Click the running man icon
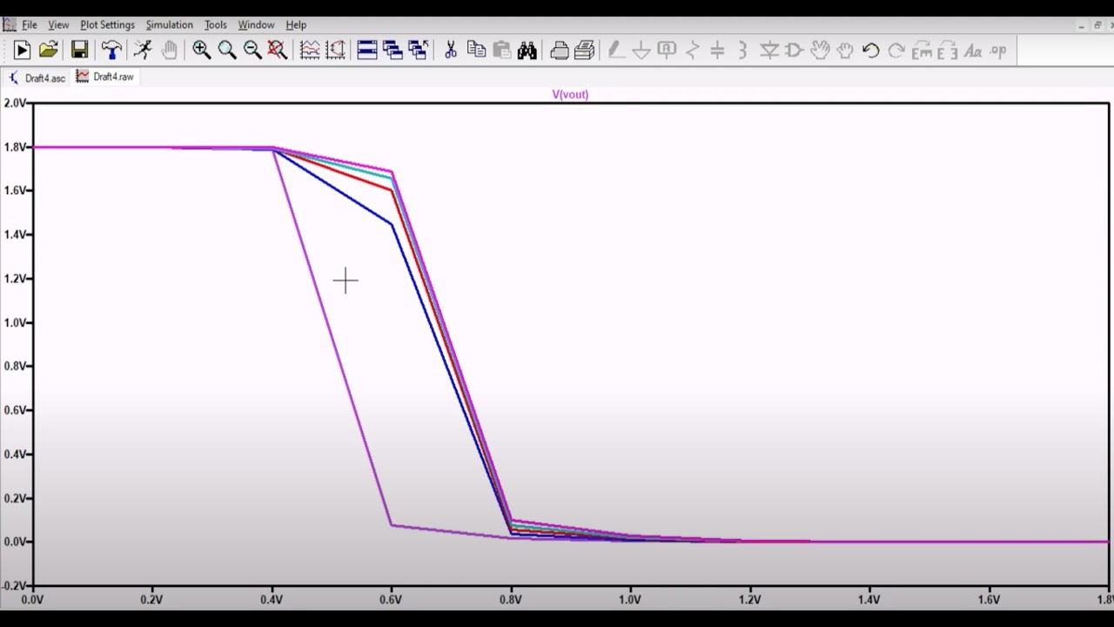 pos(143,51)
